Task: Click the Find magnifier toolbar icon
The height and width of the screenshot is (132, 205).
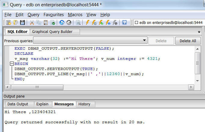Action: pyautogui.click(x=78, y=22)
